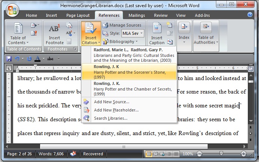Click the Next Page arrows on scrollbar
This screenshot has height=162, width=259.
point(251,140)
